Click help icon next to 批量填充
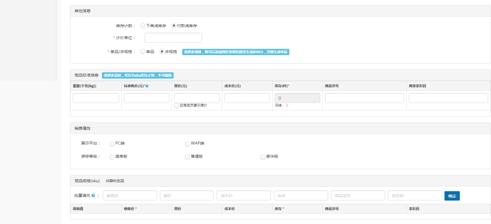 tap(93, 196)
